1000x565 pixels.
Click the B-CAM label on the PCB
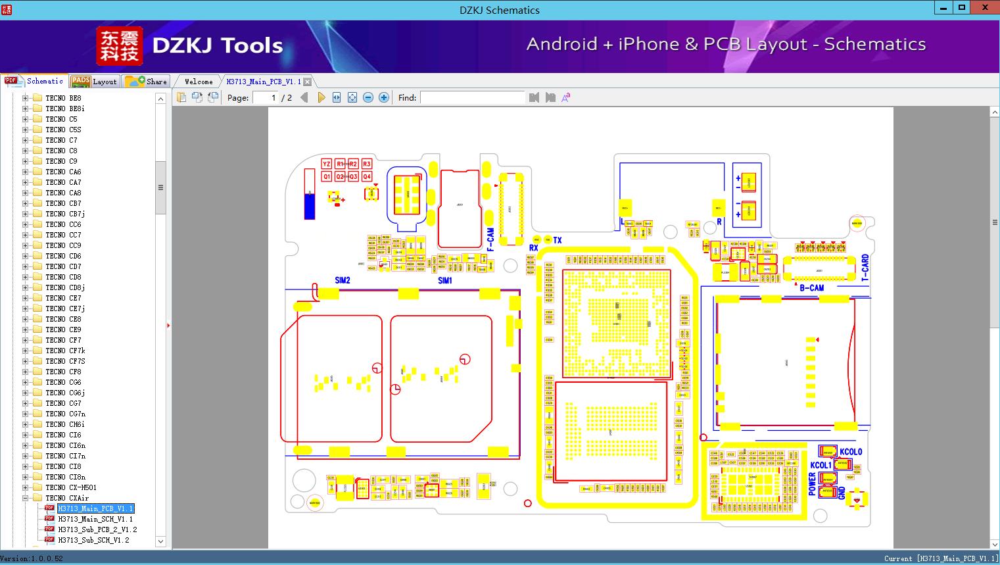click(x=812, y=287)
